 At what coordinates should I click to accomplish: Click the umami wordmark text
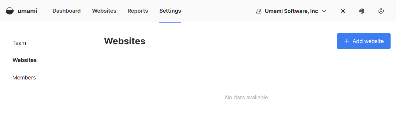[27, 11]
